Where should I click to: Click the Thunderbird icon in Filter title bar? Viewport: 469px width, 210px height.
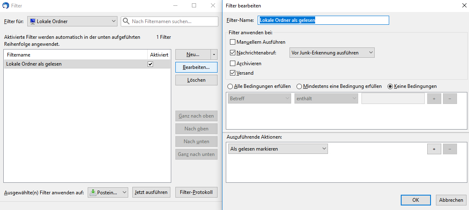tap(6, 6)
